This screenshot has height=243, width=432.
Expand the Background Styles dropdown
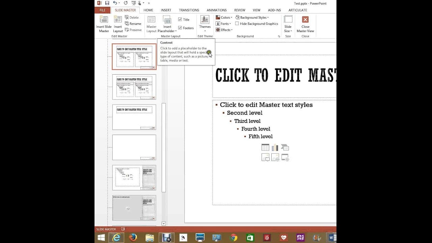252,18
